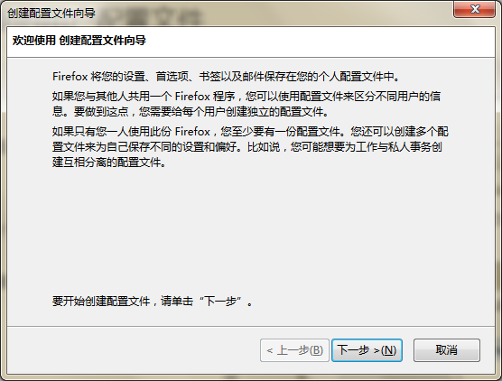The image size is (502, 381).
Task: Click the 欢迎使用 创建配置文件向导 heading
Action: point(79,41)
